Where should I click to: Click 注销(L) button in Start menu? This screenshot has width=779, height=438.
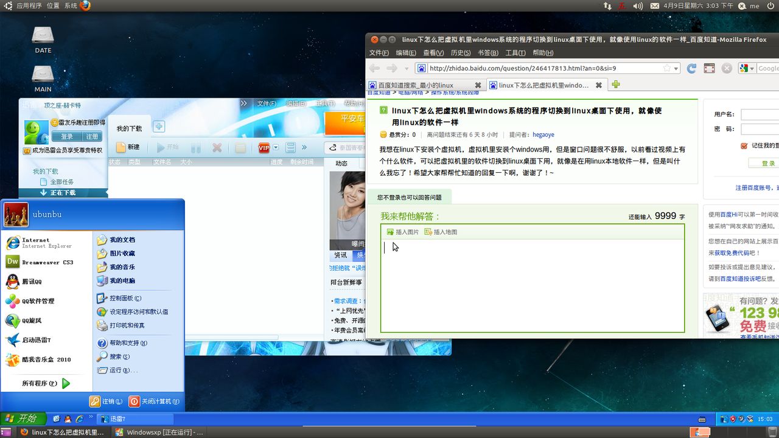(x=106, y=401)
